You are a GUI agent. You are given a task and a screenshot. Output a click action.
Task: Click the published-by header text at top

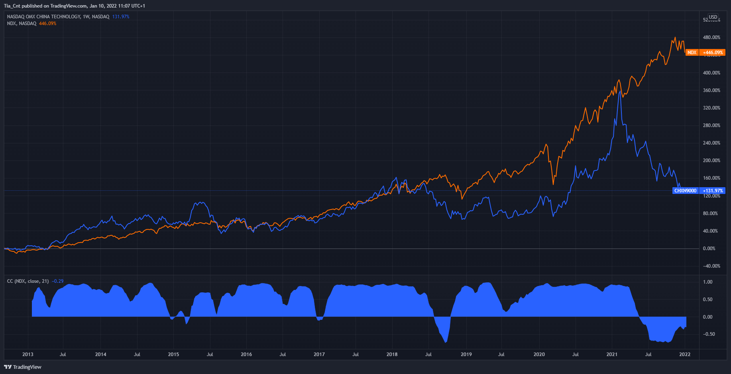click(x=75, y=6)
